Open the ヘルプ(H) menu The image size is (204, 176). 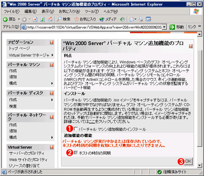(x=110, y=11)
